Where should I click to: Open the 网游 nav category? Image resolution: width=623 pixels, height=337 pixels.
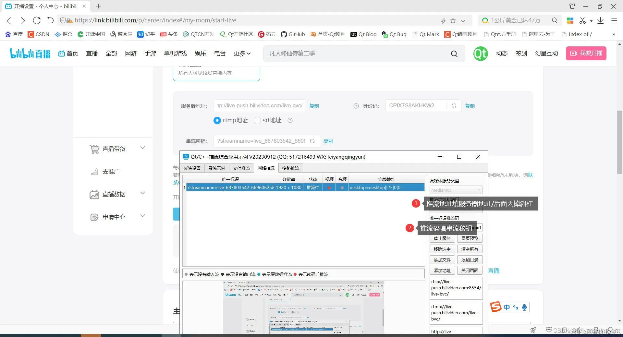pos(131,54)
